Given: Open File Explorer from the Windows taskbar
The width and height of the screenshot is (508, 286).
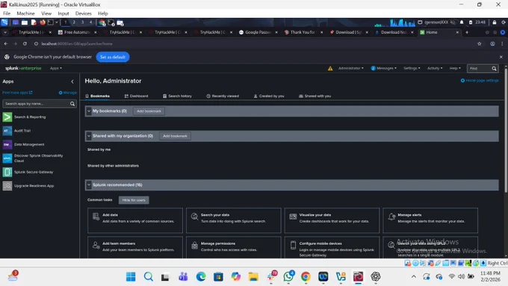Looking at the screenshot, I should click(x=253, y=276).
